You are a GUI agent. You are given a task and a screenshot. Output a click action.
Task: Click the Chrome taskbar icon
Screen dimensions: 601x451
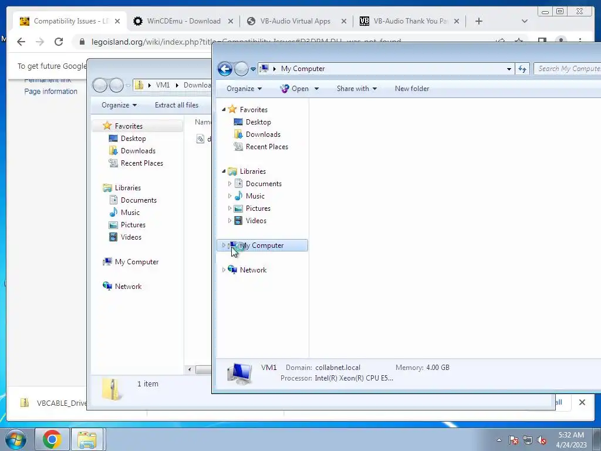52,439
